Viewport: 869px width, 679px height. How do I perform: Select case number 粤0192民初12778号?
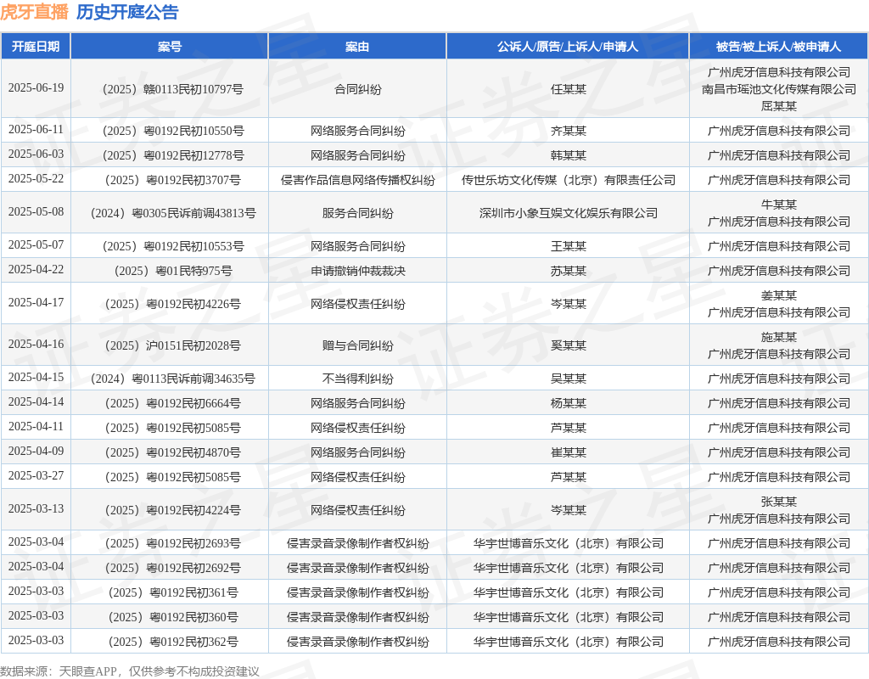pos(173,155)
